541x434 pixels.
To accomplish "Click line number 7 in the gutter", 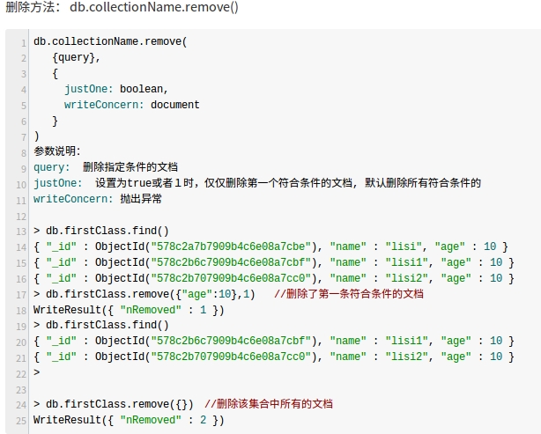I will coord(24,137).
